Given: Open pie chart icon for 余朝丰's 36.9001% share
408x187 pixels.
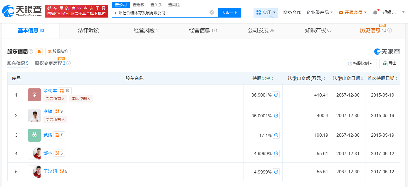Looking at the screenshot, I should pos(276,95).
